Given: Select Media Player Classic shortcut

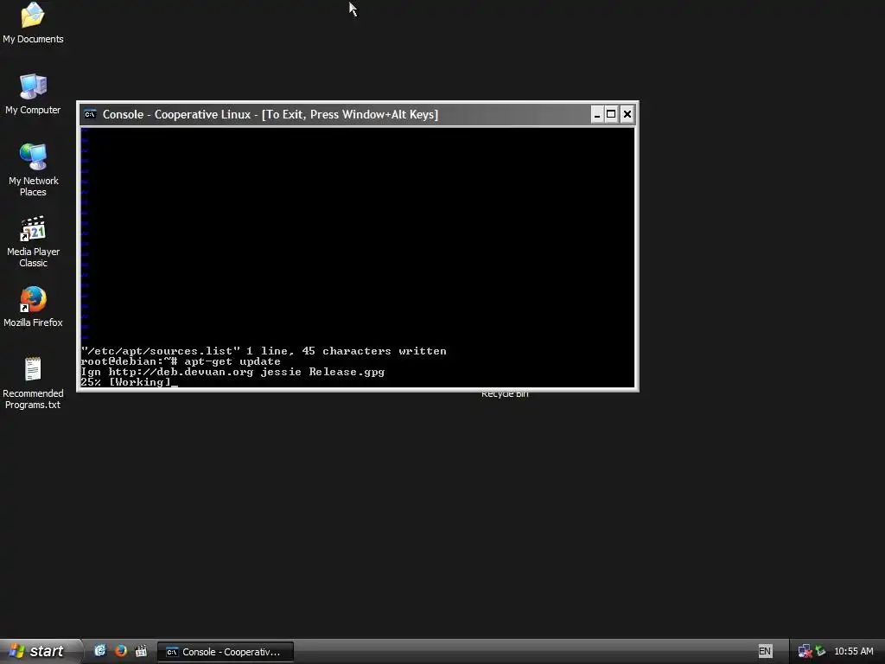Looking at the screenshot, I should [33, 241].
